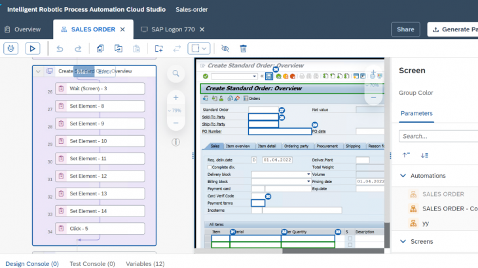Image resolution: width=478 pixels, height=268 pixels.
Task: Click the Share button
Action: pyautogui.click(x=405, y=29)
